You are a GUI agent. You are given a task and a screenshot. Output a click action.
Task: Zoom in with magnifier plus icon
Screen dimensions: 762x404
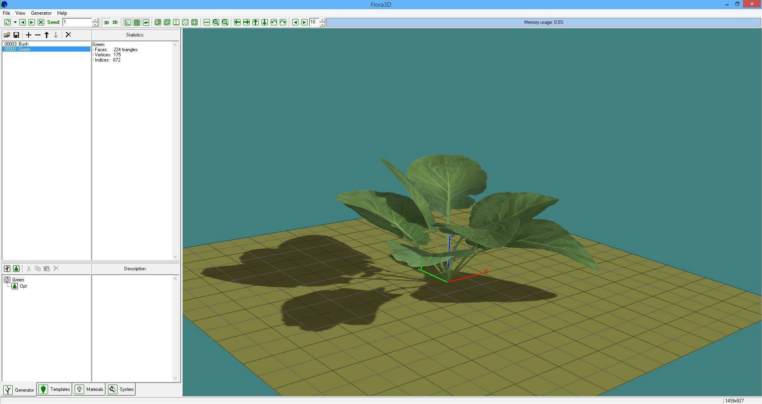(x=216, y=22)
